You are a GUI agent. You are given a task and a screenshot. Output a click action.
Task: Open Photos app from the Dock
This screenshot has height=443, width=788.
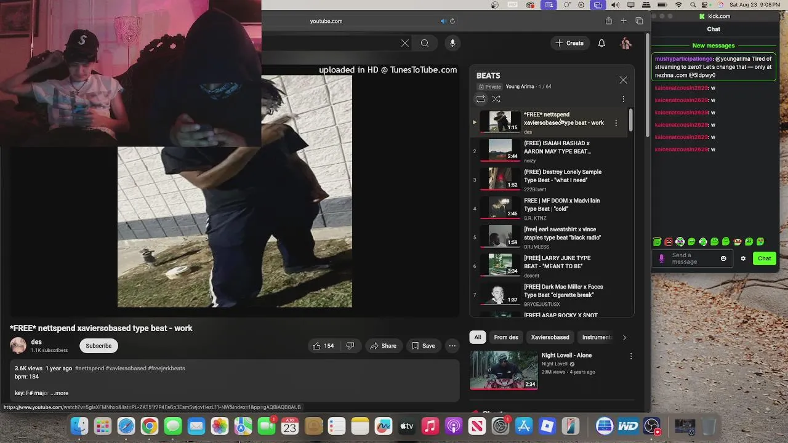(220, 426)
